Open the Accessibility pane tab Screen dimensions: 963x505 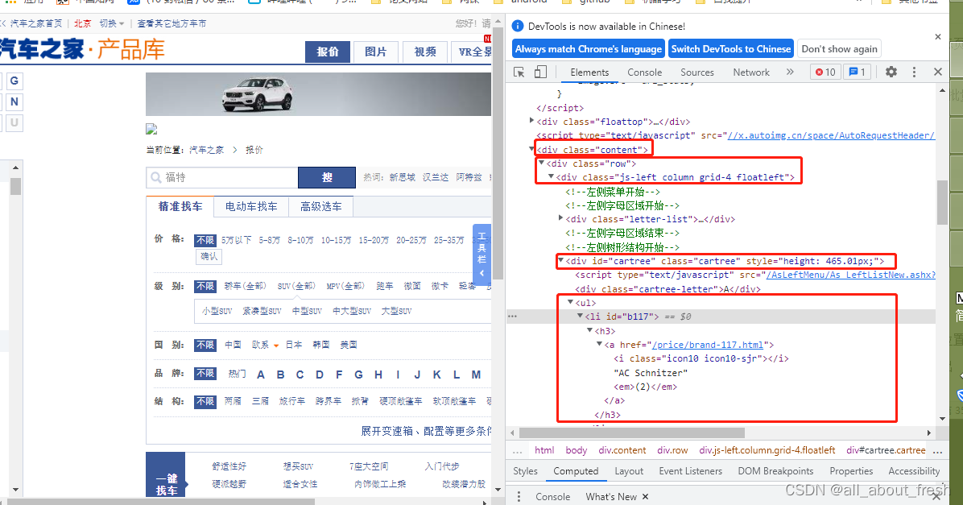point(914,470)
